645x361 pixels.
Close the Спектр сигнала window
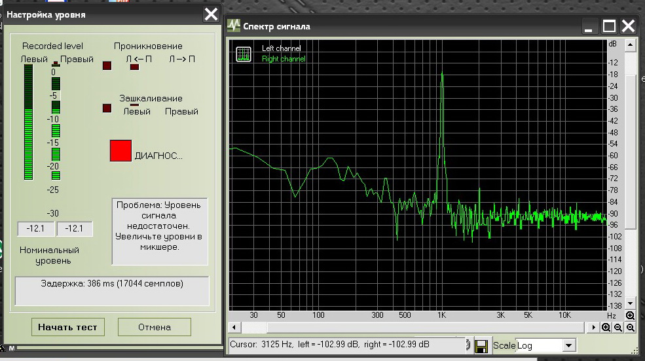628,26
